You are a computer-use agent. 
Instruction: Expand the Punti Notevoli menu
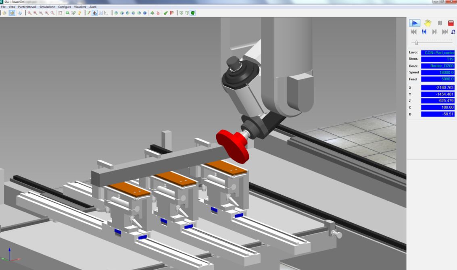coord(27,7)
